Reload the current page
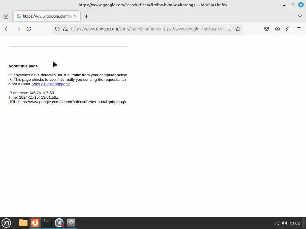The image size is (306, 229). tap(29, 29)
